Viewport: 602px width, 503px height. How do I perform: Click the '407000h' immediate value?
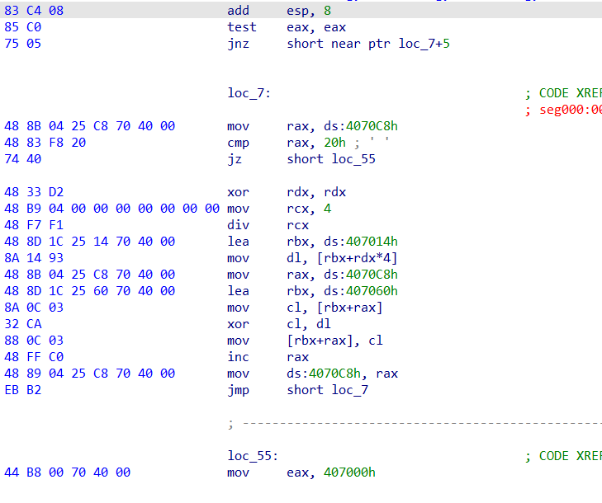tap(349, 472)
